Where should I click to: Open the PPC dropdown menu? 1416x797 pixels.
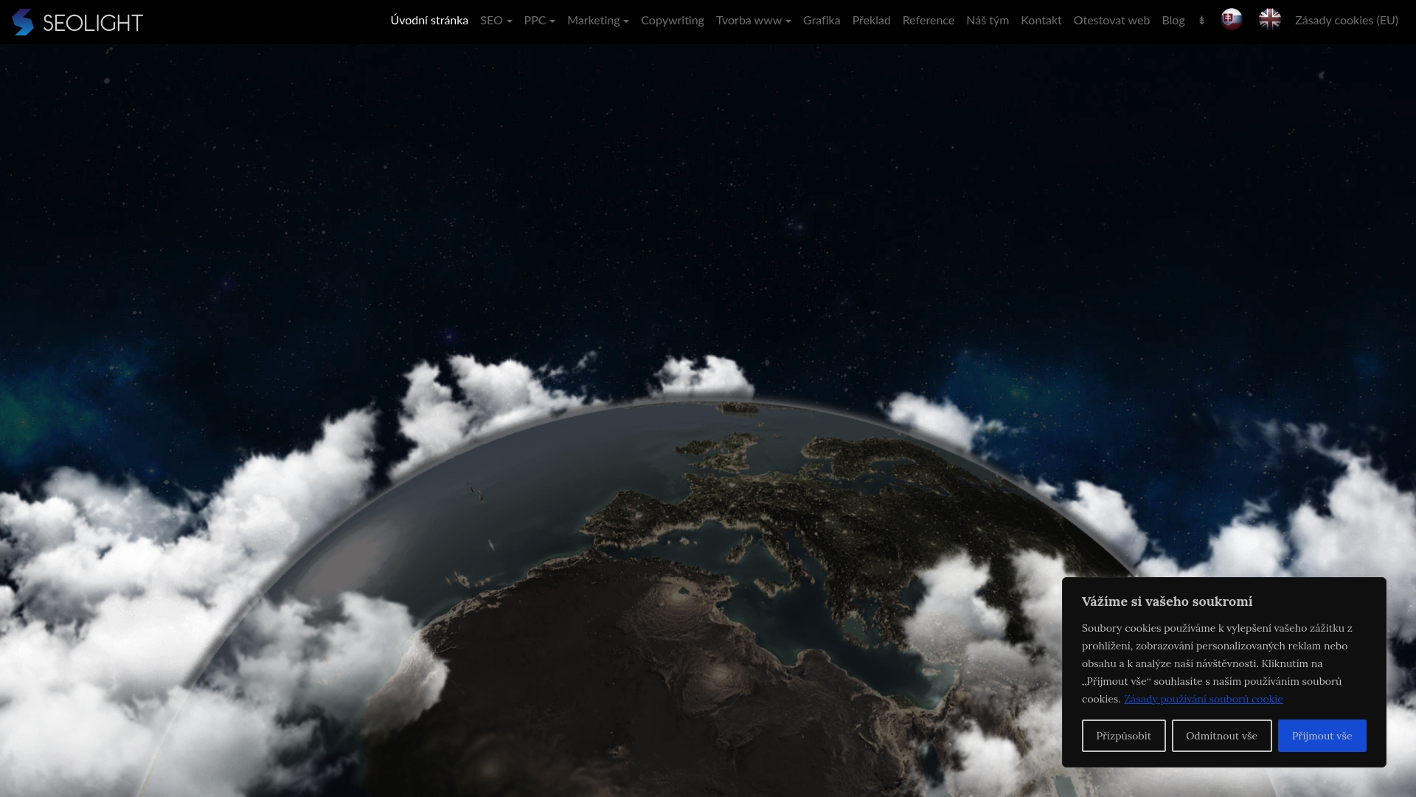[539, 21]
